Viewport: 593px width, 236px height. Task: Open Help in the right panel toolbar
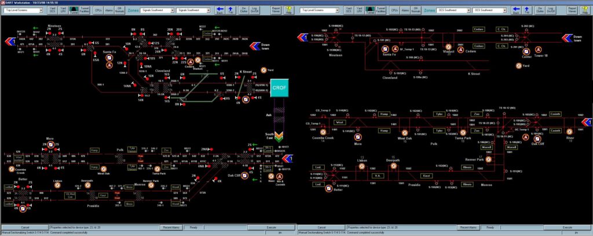tap(585, 10)
